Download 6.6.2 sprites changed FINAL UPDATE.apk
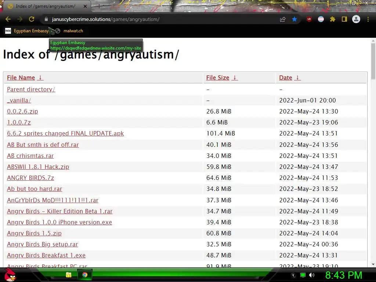 (65, 133)
